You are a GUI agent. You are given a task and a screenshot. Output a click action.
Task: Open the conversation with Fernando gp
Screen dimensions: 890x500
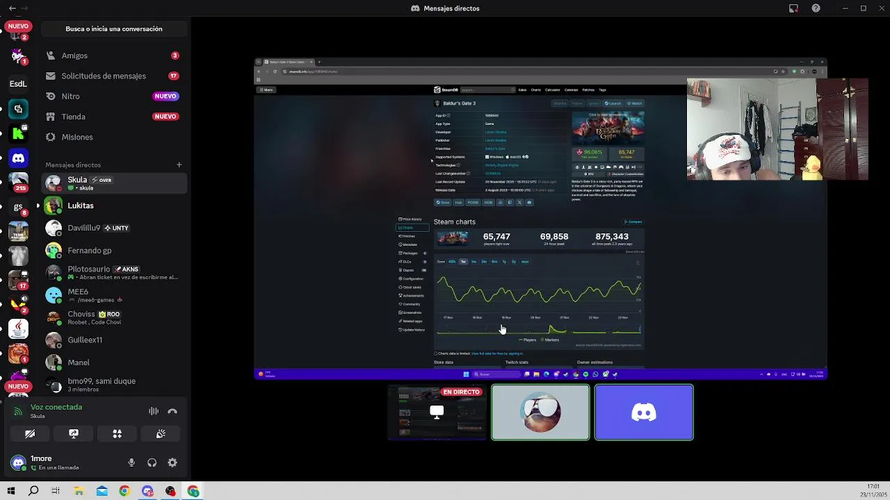pos(114,250)
